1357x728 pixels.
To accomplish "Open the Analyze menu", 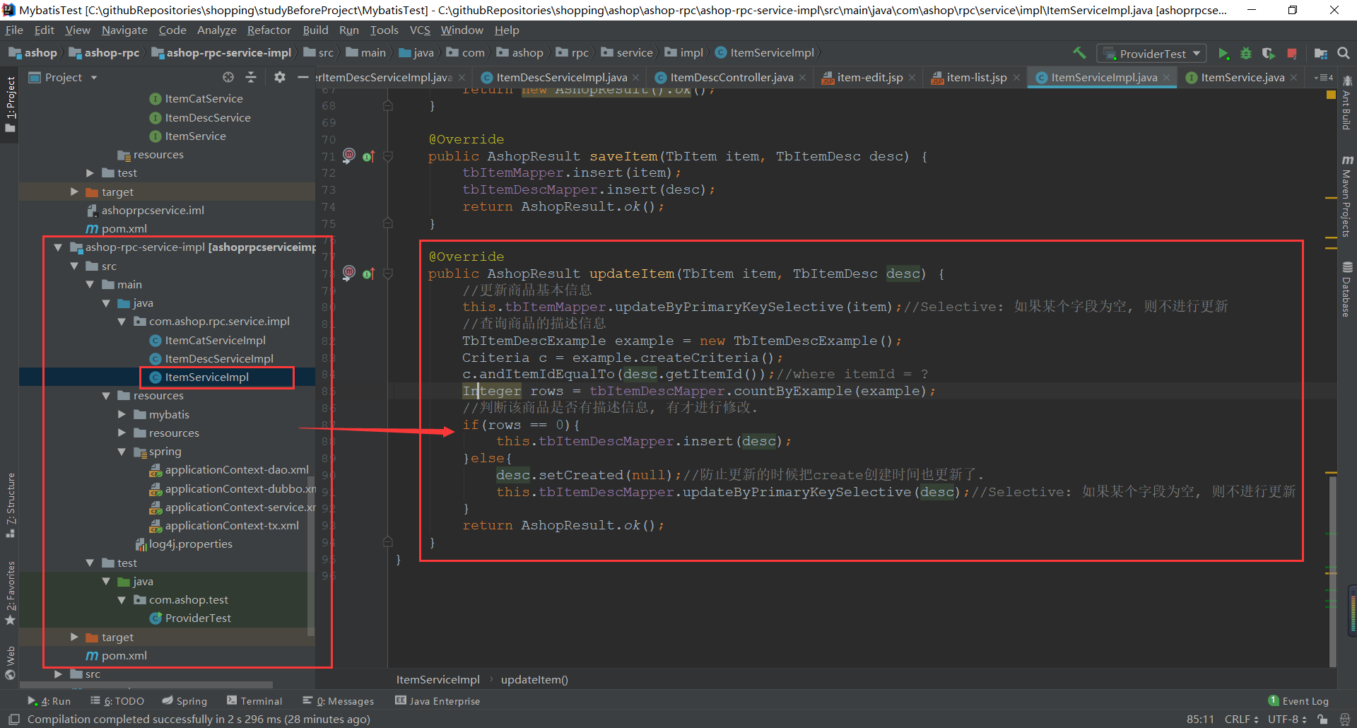I will [x=216, y=30].
